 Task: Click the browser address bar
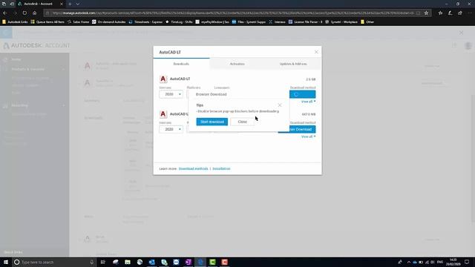(232, 13)
